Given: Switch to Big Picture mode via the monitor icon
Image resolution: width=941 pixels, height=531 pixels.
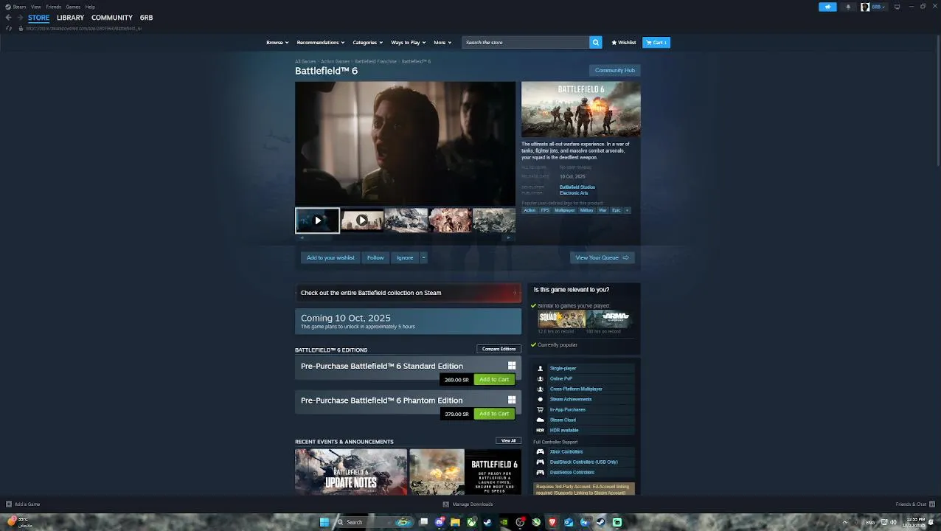Looking at the screenshot, I should click(x=897, y=7).
